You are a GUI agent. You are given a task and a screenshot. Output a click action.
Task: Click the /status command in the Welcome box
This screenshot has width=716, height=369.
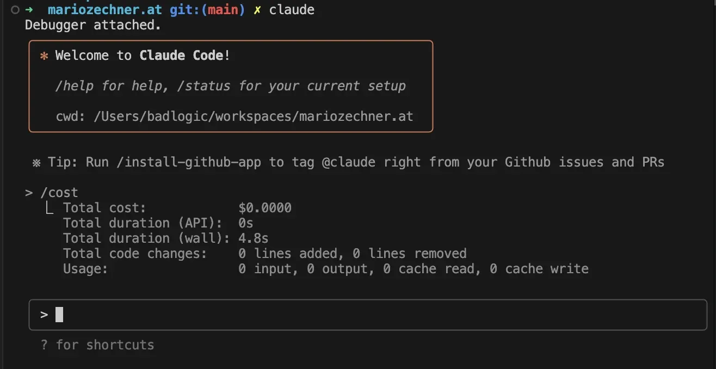click(208, 86)
